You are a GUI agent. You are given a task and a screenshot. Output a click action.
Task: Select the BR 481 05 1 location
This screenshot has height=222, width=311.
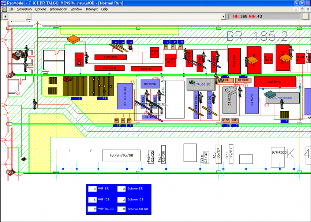[x=171, y=60]
